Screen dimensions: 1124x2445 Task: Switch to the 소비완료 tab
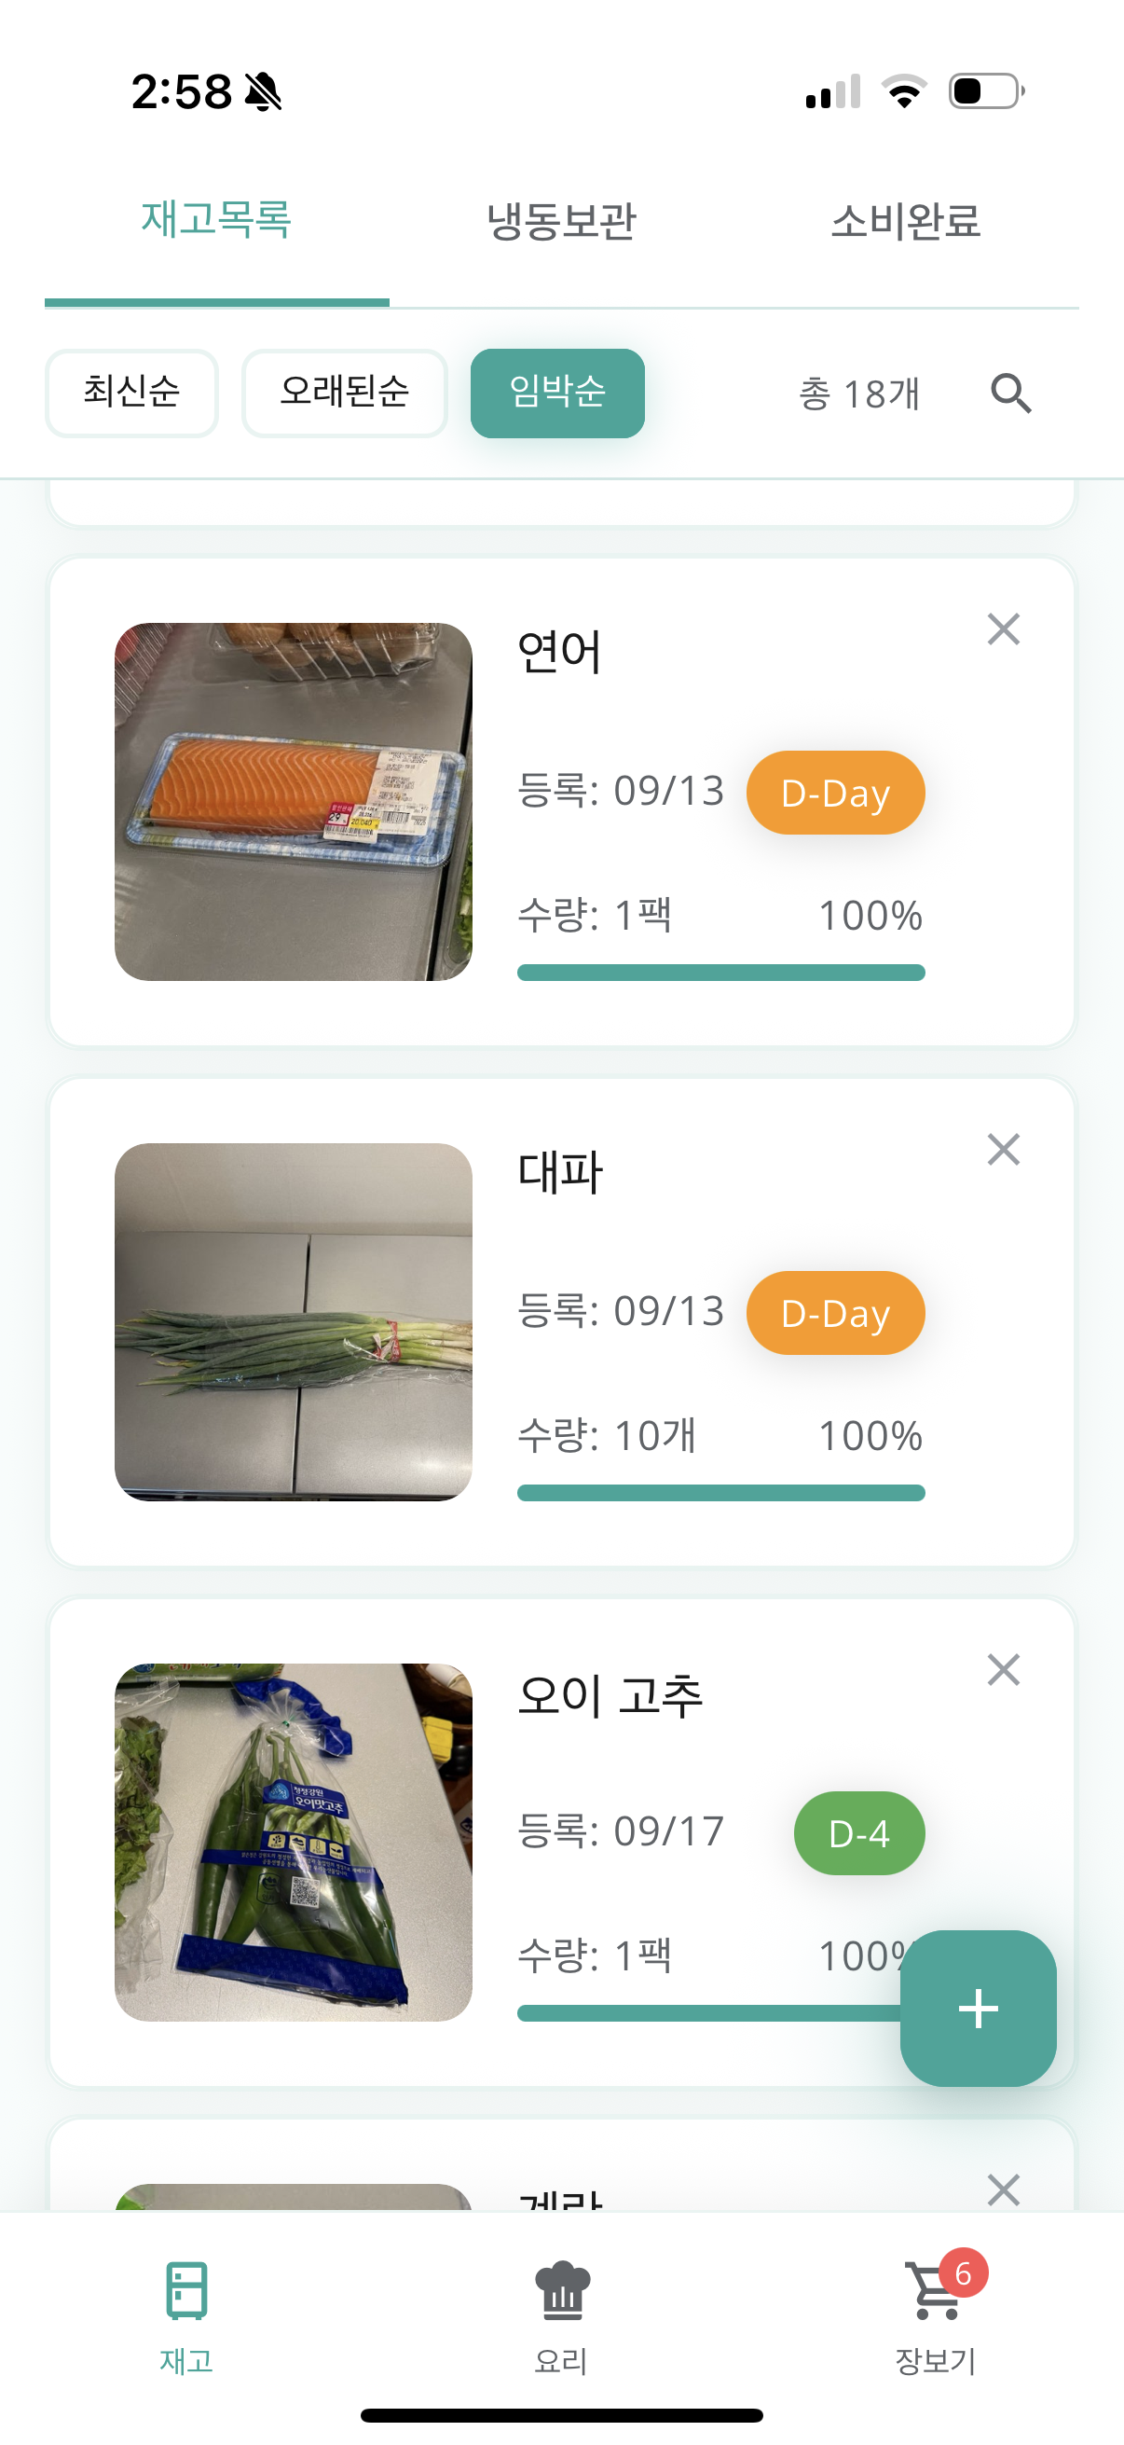point(905,221)
